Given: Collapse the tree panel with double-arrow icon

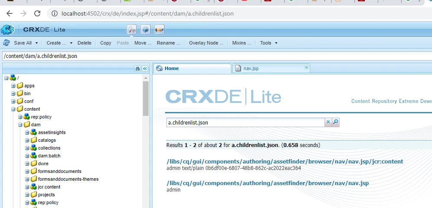Looking at the screenshot, I should click(145, 68).
